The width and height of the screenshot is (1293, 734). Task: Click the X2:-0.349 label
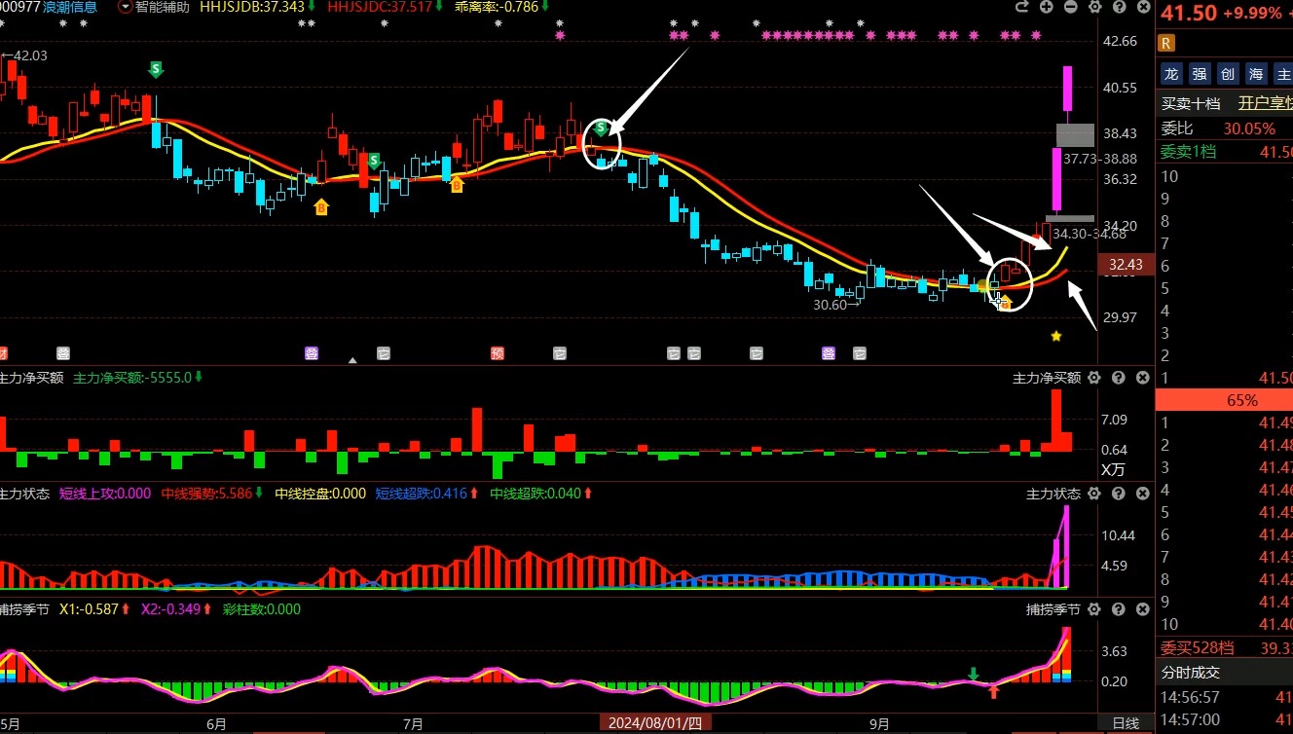(x=170, y=609)
